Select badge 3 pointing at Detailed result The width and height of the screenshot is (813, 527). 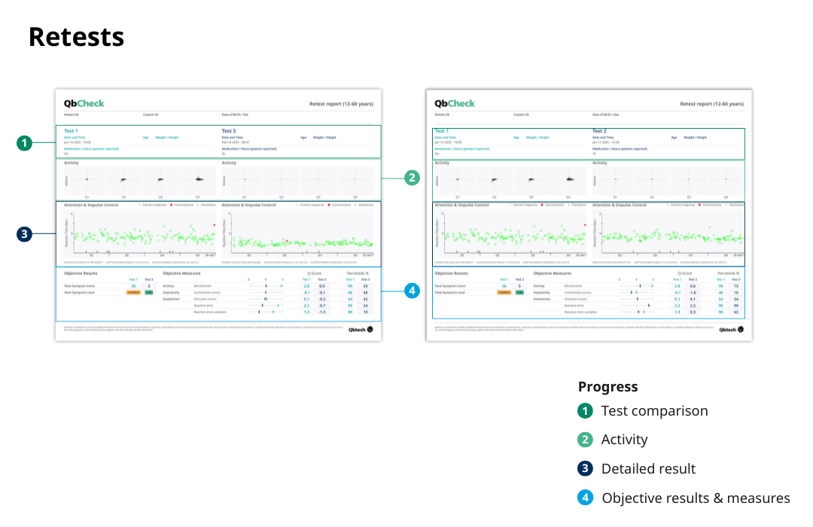(23, 235)
